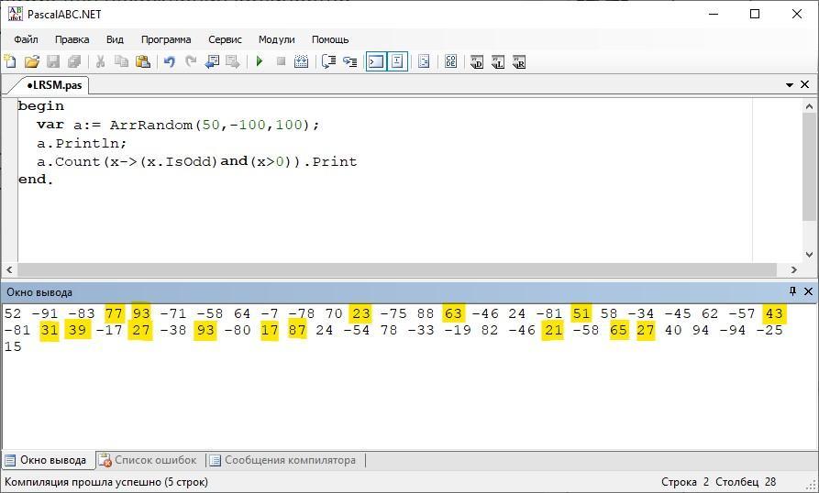Click the Save All icon

tap(74, 61)
